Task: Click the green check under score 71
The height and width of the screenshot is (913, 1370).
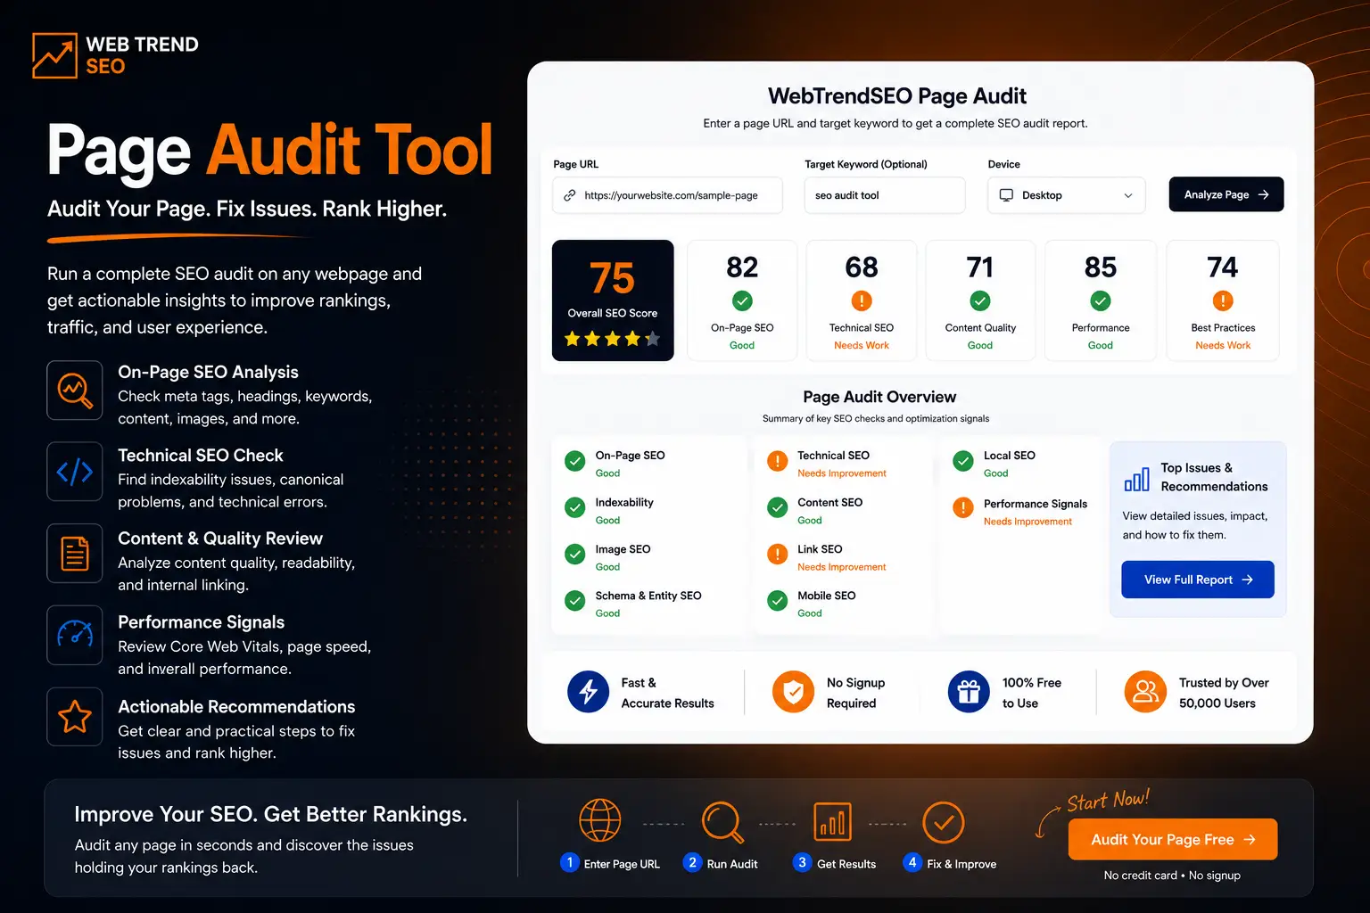Action: pos(980,300)
